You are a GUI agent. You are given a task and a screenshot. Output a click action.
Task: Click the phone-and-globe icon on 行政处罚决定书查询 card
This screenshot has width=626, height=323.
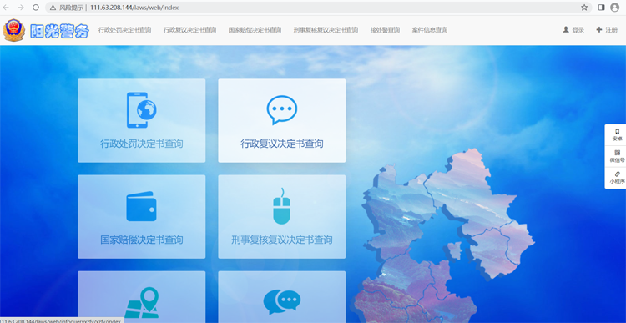(x=141, y=110)
